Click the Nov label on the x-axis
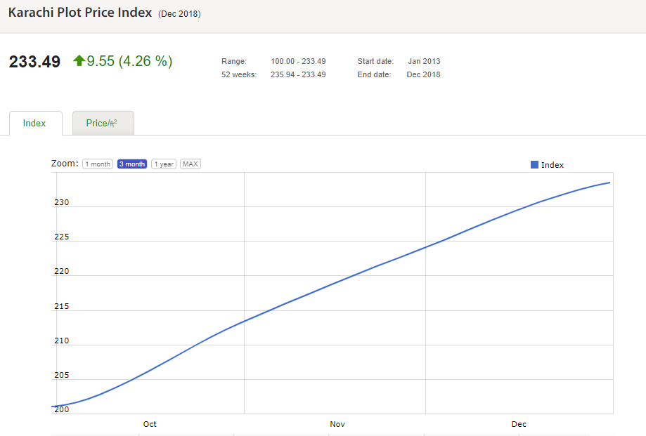646x436 pixels. pos(337,424)
